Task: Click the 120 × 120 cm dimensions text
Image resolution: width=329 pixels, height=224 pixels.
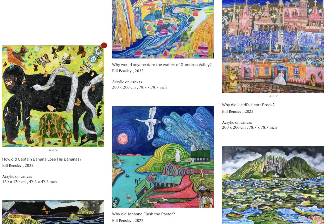Action: pos(29,182)
